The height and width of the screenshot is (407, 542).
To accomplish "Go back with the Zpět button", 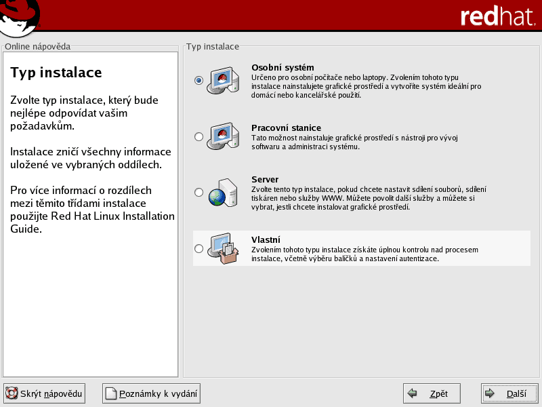I will pyautogui.click(x=432, y=393).
